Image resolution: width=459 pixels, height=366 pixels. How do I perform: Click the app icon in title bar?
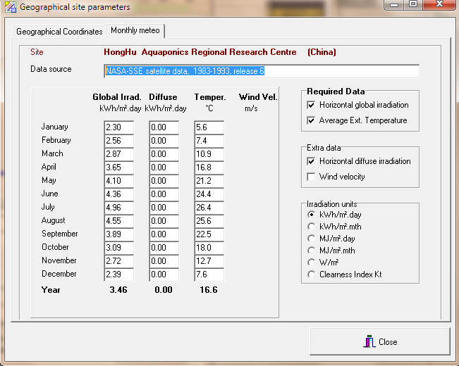coord(10,7)
